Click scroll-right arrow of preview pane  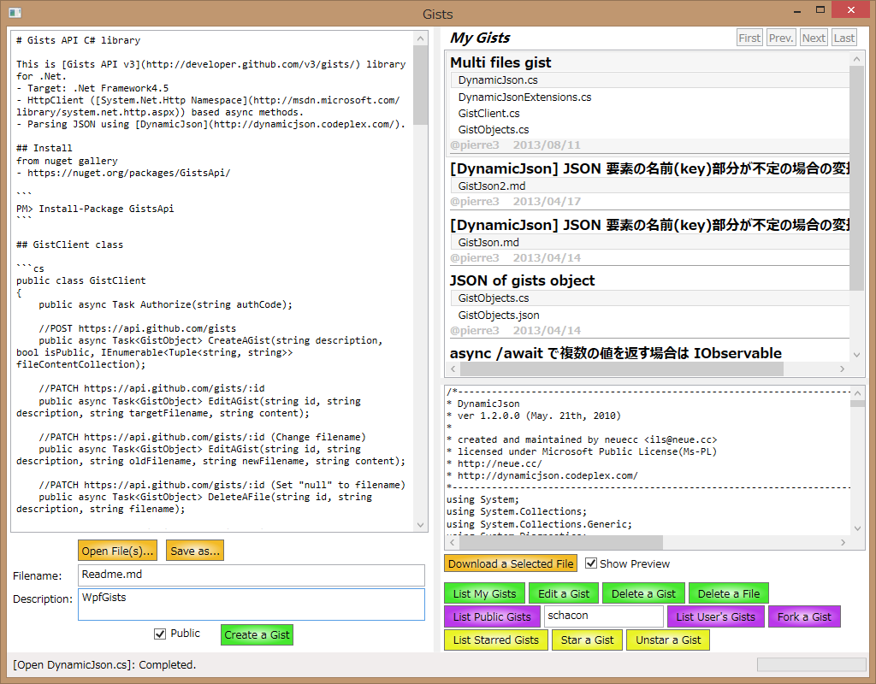tap(843, 542)
